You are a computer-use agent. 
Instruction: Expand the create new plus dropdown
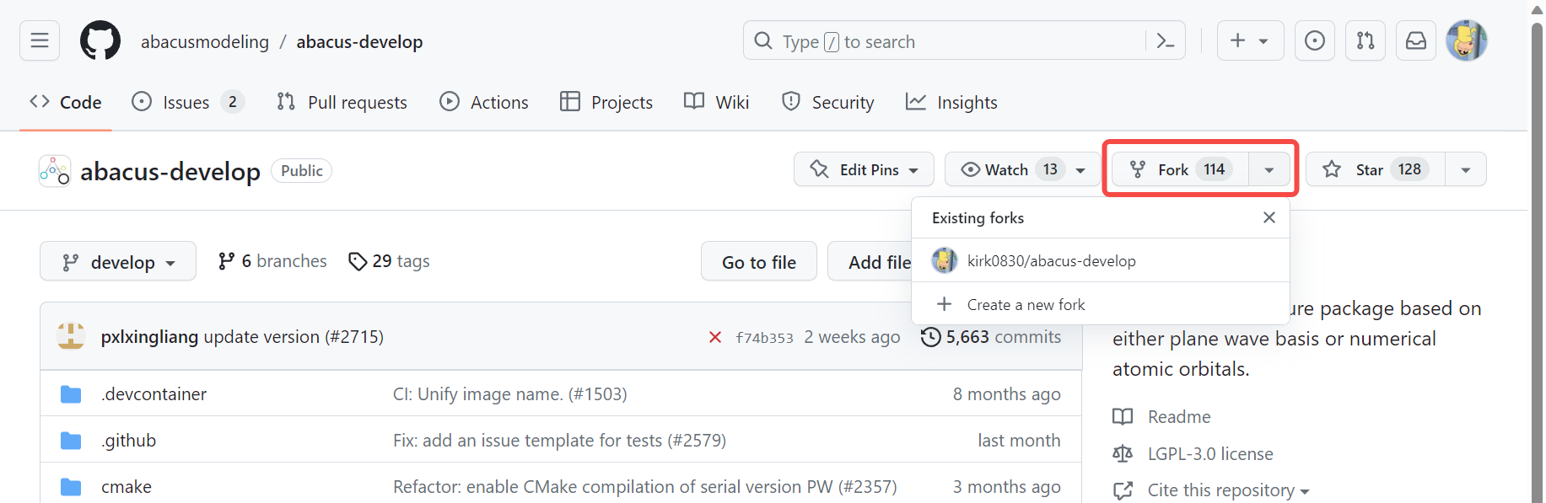[x=1250, y=40]
